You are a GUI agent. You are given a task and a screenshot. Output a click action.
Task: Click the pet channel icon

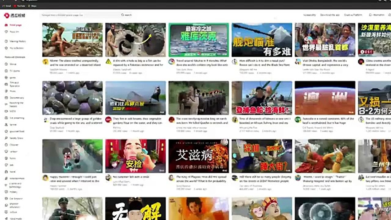(x=6, y=165)
